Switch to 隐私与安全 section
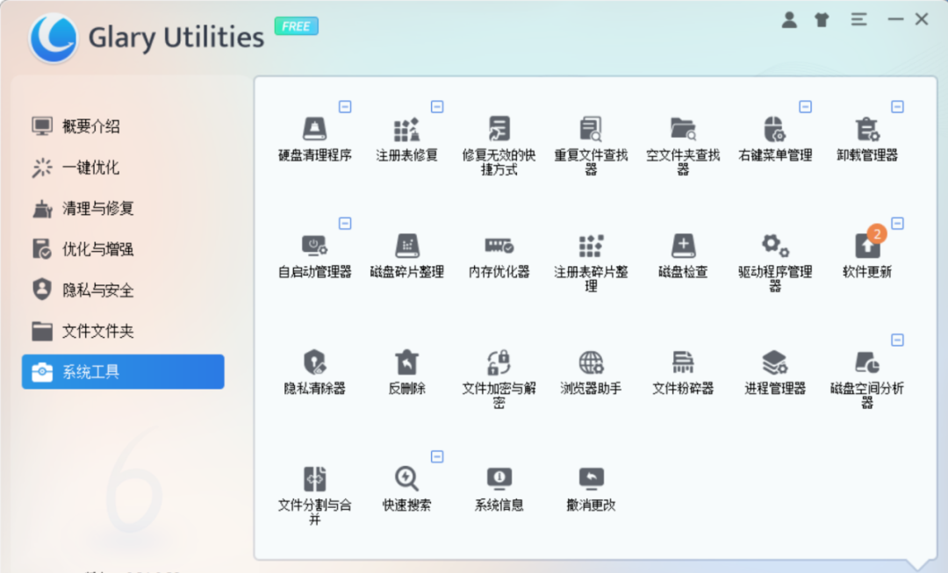 (x=123, y=290)
